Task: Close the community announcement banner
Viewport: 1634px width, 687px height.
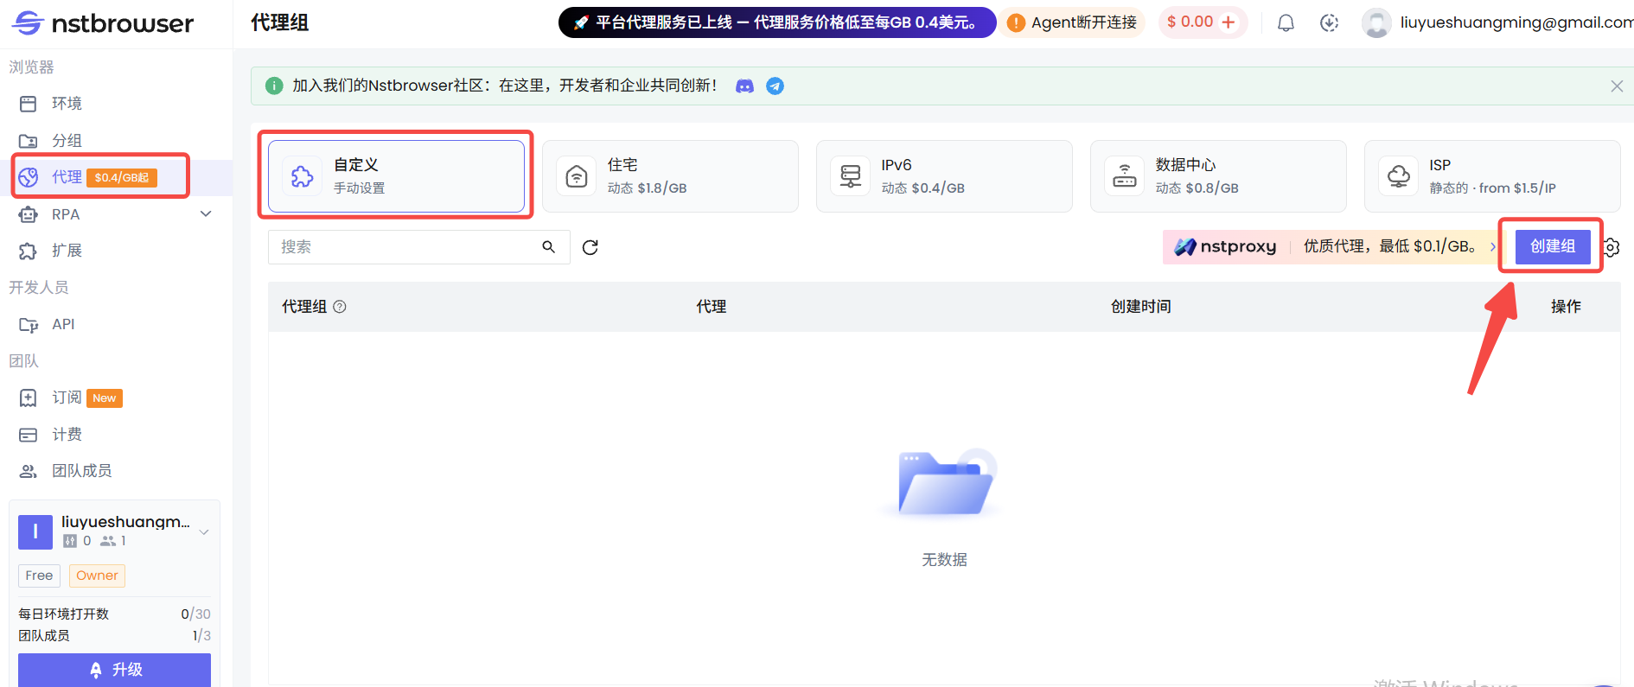Action: pos(1617,86)
